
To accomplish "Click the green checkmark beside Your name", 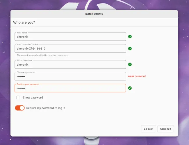I will click(130, 37).
